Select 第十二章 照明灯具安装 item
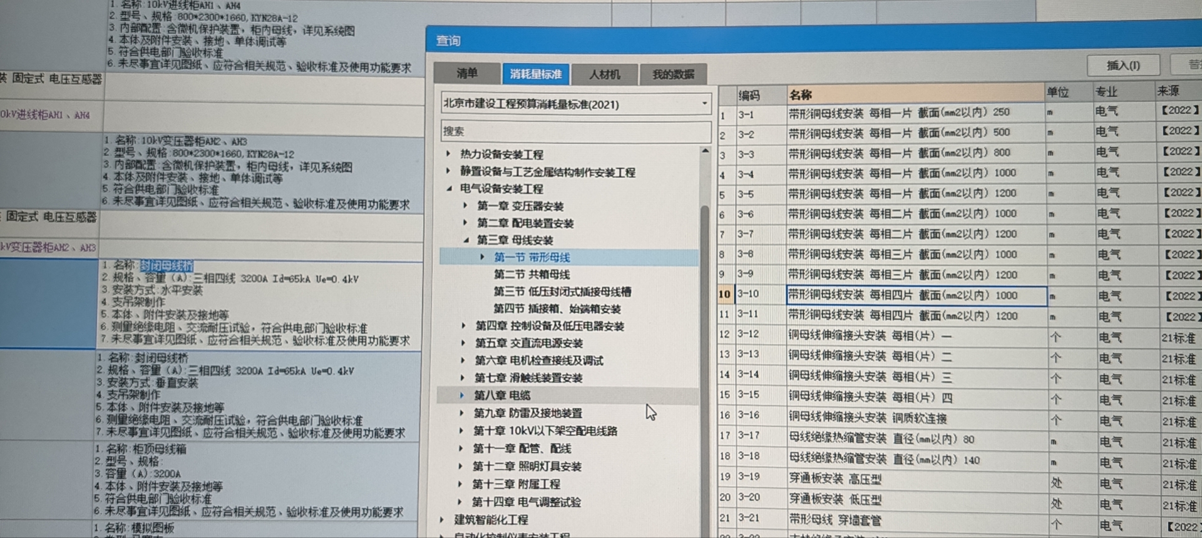The height and width of the screenshot is (538, 1202). (527, 467)
